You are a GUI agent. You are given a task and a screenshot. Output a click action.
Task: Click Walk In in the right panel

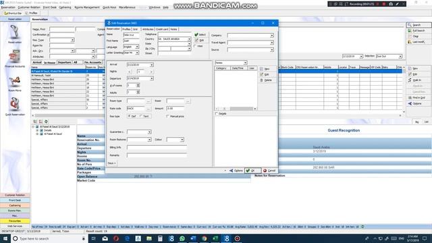click(x=418, y=80)
